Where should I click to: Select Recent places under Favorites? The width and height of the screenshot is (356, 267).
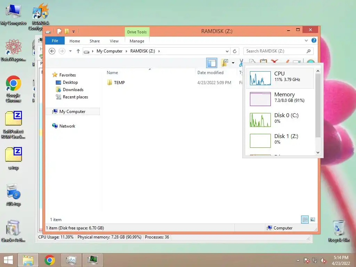(x=75, y=97)
